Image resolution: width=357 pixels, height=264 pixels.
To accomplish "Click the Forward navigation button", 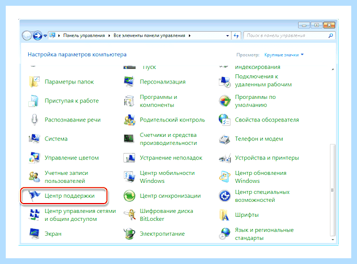I will click(37, 36).
